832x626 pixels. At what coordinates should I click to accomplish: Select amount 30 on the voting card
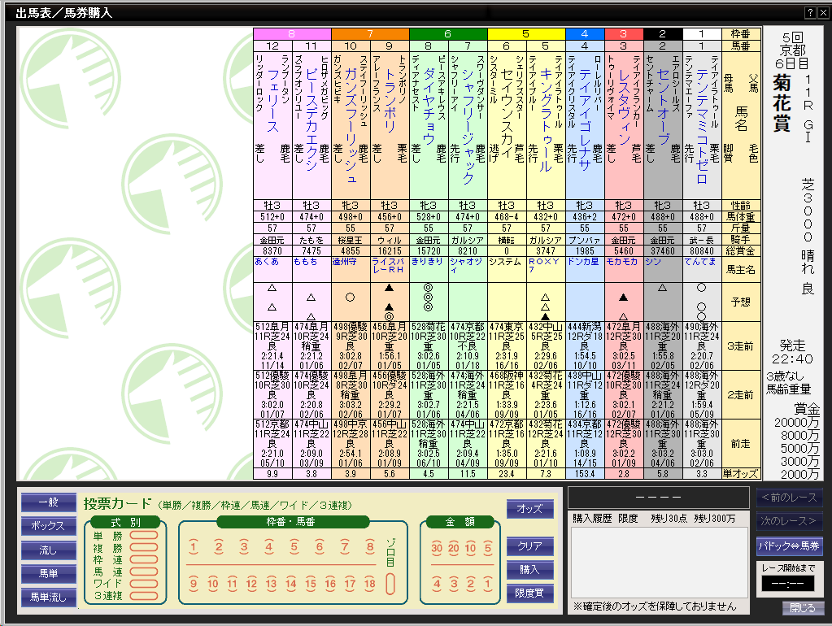point(437,548)
